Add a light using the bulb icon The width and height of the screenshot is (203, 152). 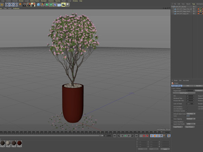tap(68, 5)
